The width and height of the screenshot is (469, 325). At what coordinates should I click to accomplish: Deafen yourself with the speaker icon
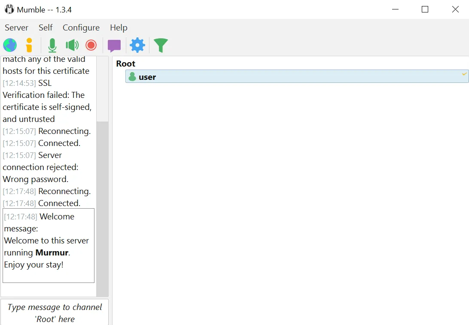(x=72, y=45)
